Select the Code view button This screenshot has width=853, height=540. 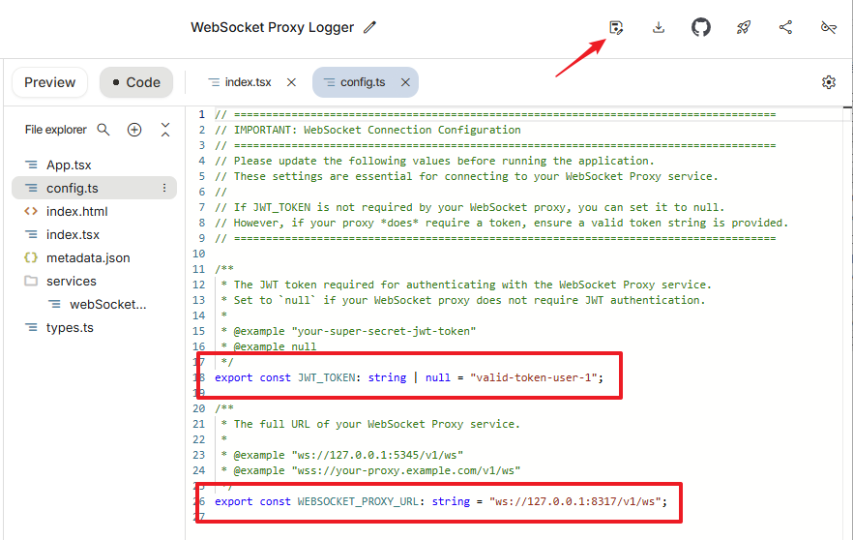[135, 82]
